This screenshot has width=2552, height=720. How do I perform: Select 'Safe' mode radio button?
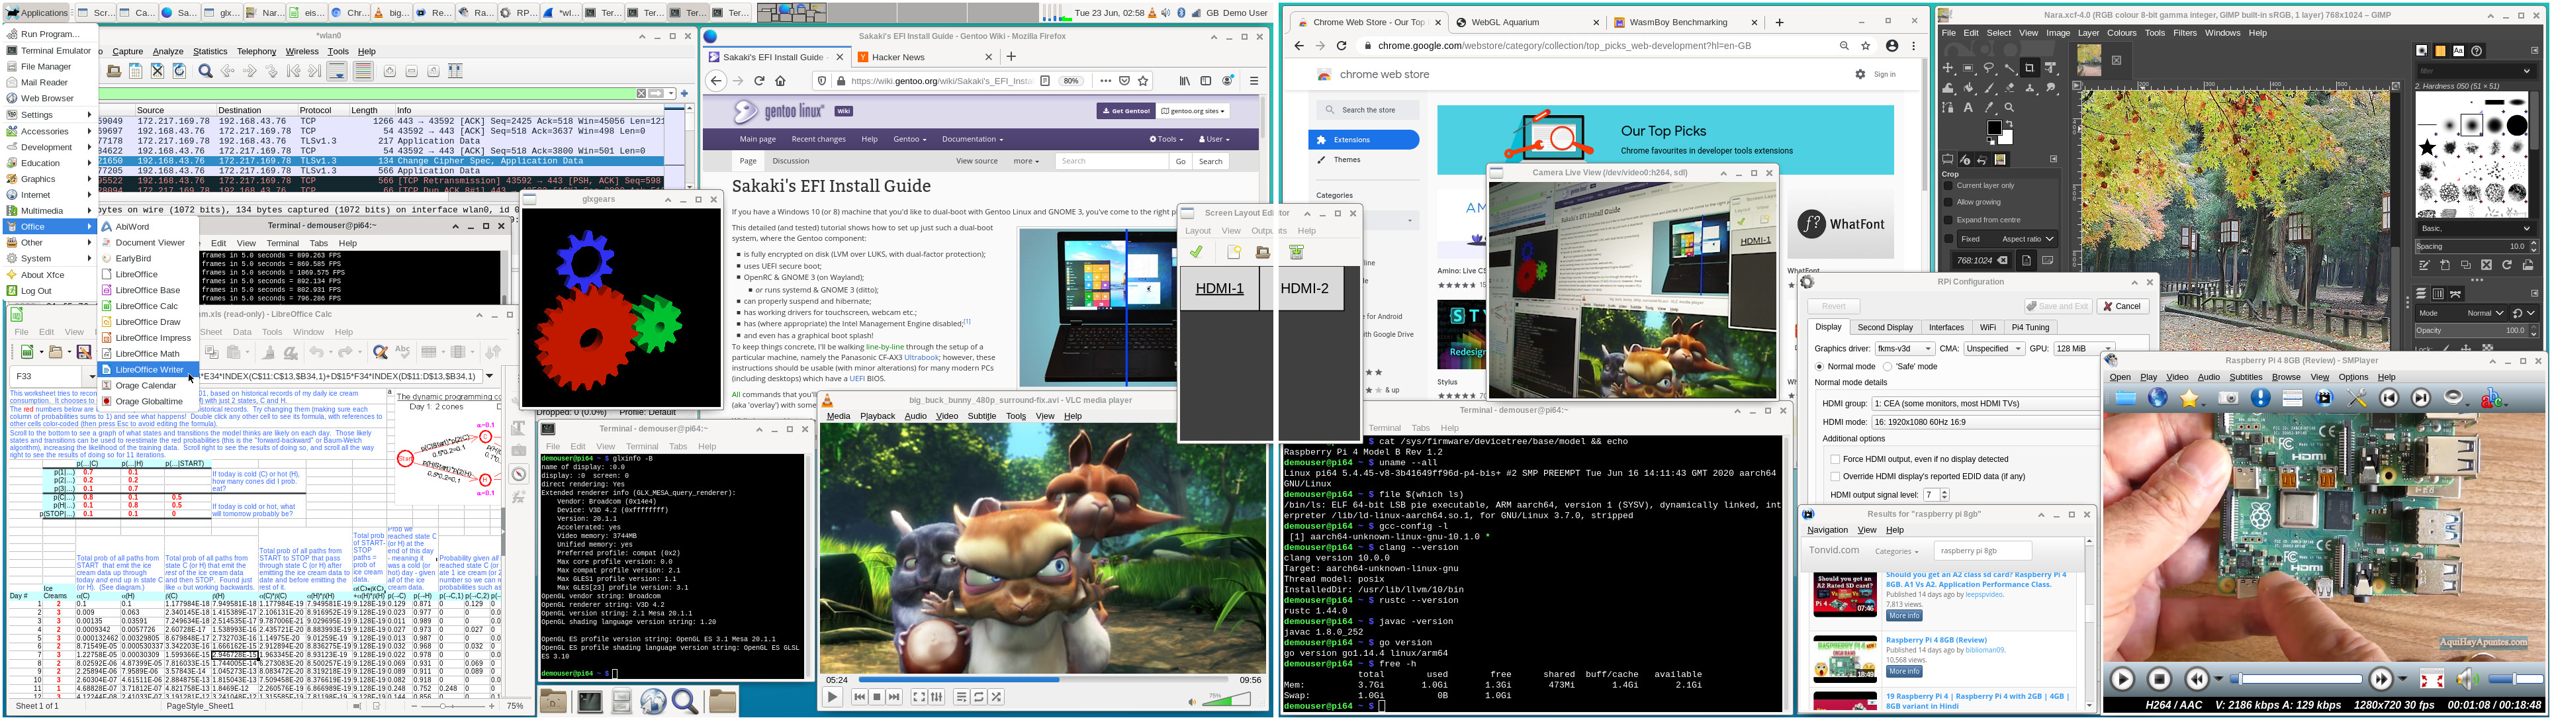point(1888,367)
